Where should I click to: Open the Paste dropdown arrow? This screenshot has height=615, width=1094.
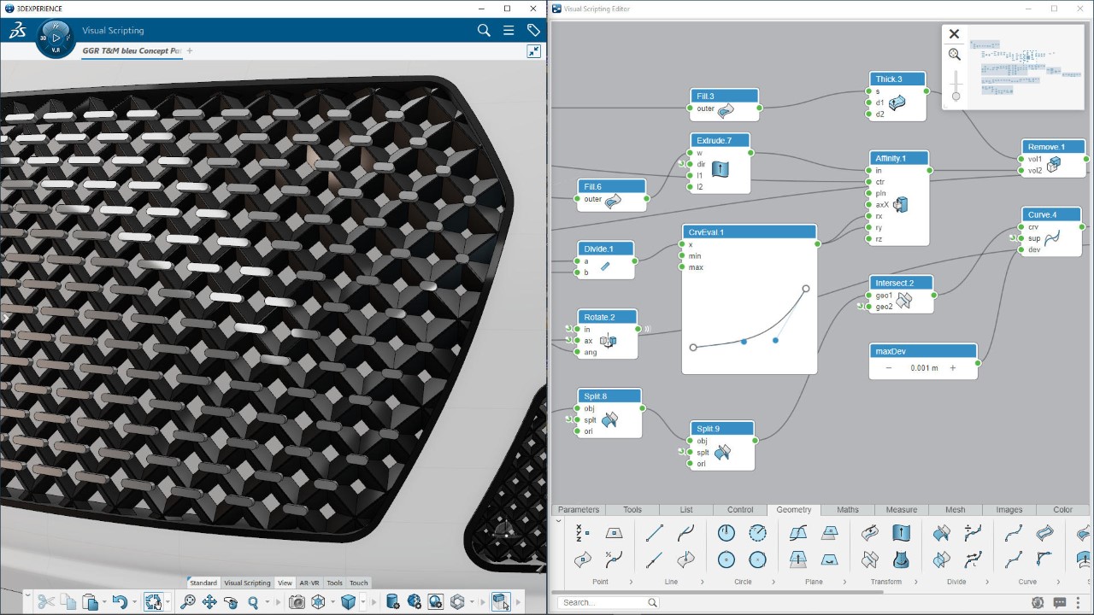(104, 602)
